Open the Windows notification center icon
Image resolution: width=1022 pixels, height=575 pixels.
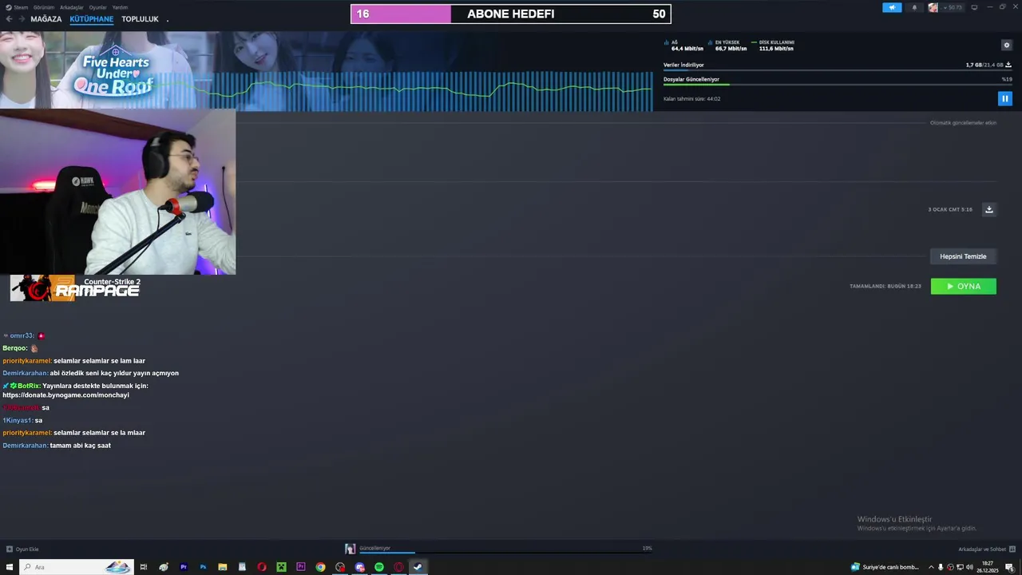point(1009,567)
